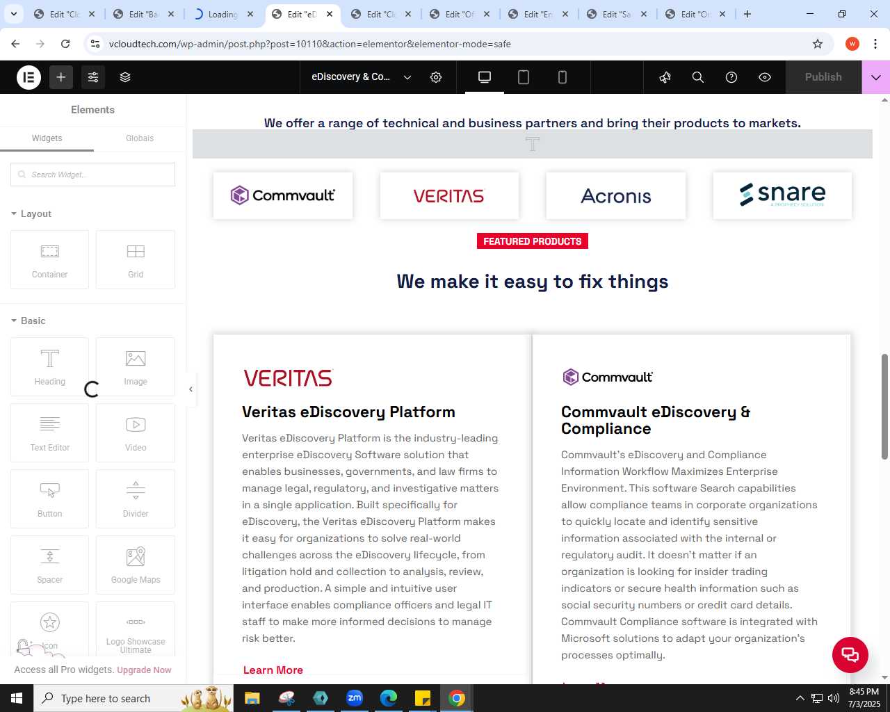Open Site Settings sliders icon
This screenshot has width=890, height=712.
93,77
